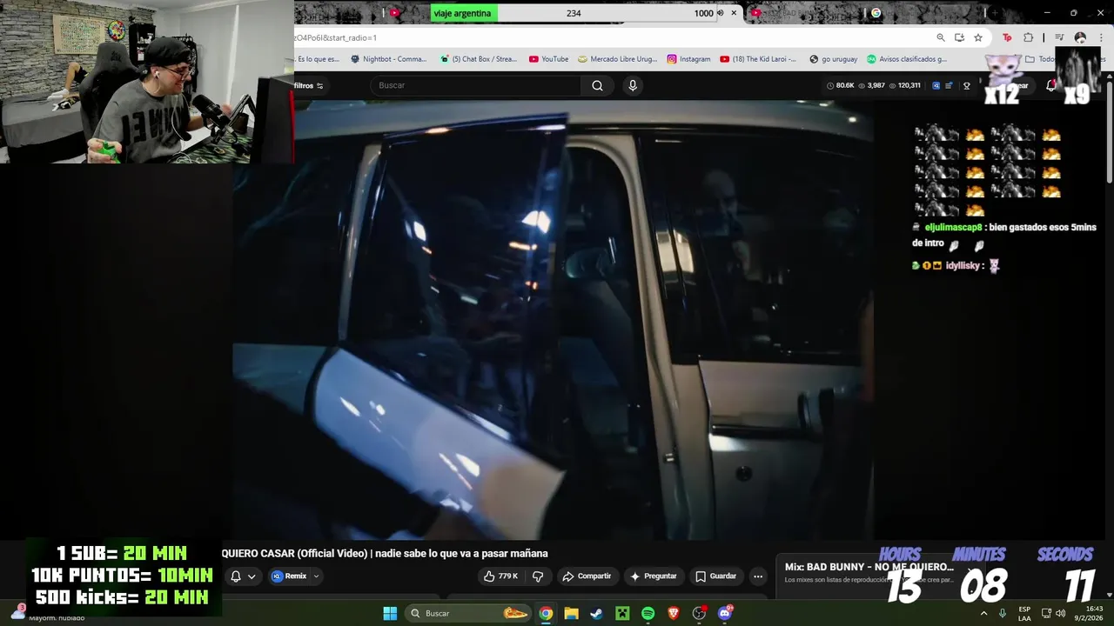The height and width of the screenshot is (626, 1114).
Task: Open the Instagram bookmark
Action: (x=689, y=59)
